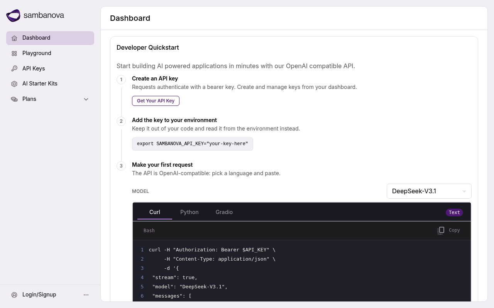
Task: Click 'Requests authenticate with a bearer key' description
Action: coord(244,87)
